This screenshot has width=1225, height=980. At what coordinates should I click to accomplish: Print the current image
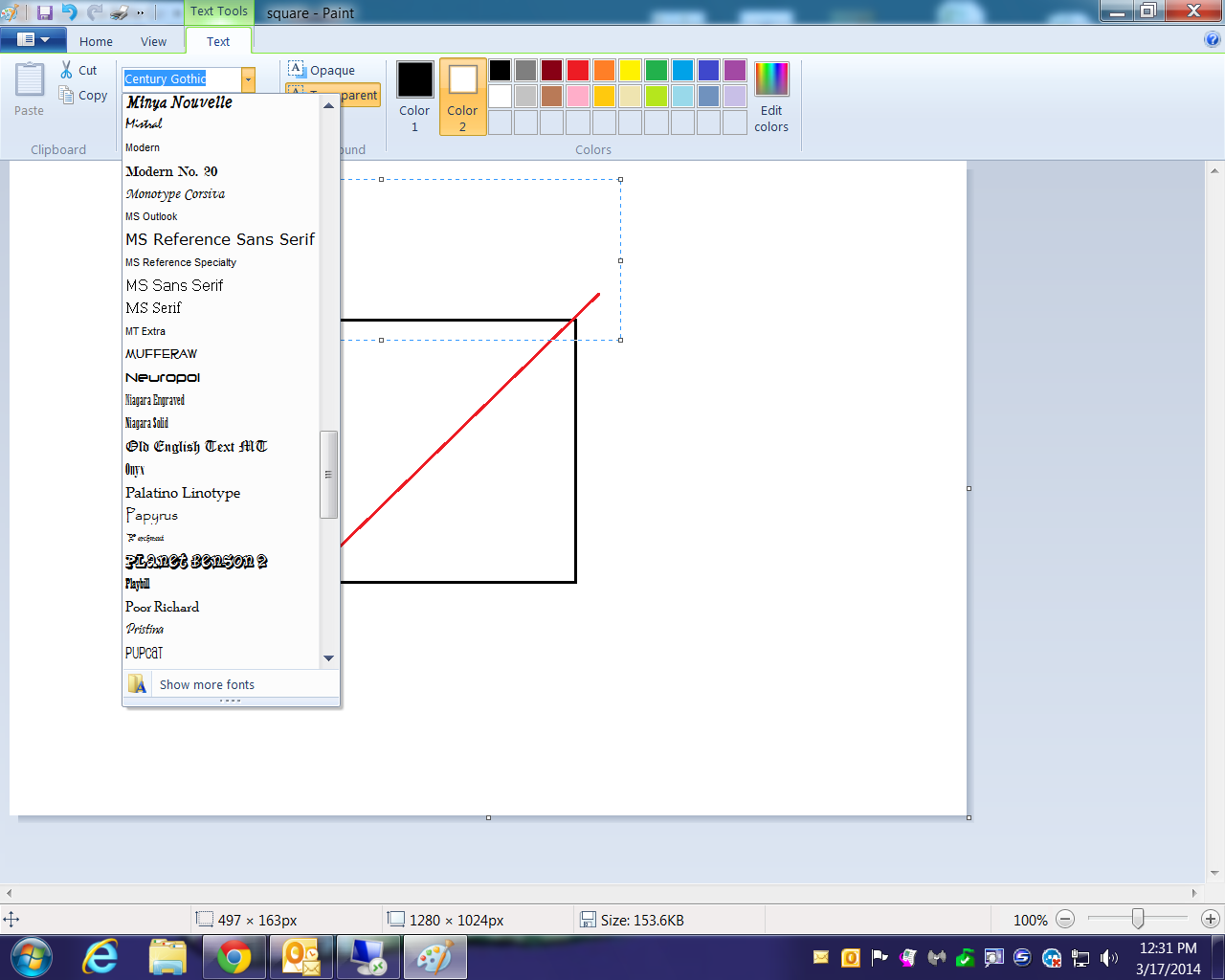(117, 11)
